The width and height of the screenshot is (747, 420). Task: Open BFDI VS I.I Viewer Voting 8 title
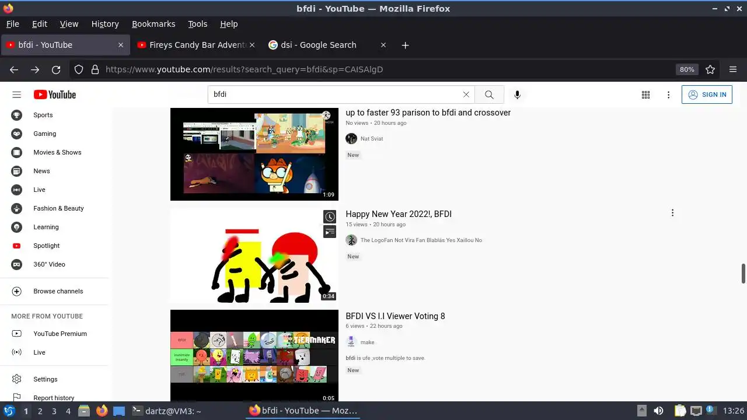point(395,316)
